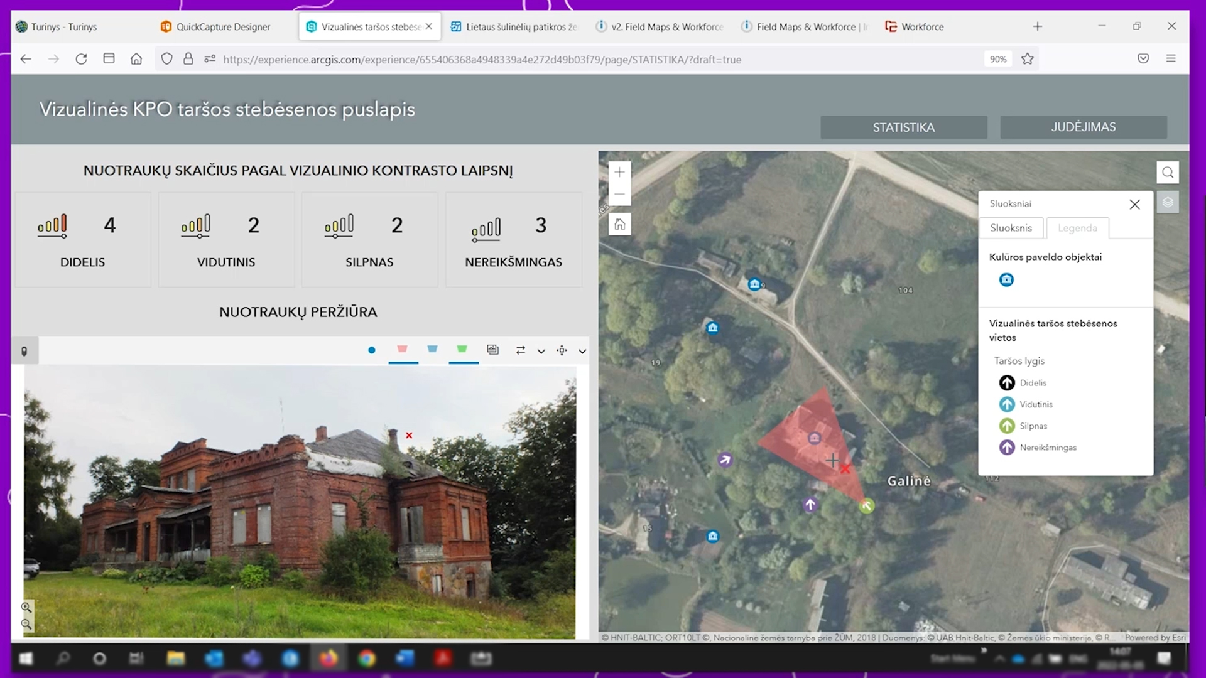
Task: Zoom into the photo with magnifier plus
Action: point(26,607)
